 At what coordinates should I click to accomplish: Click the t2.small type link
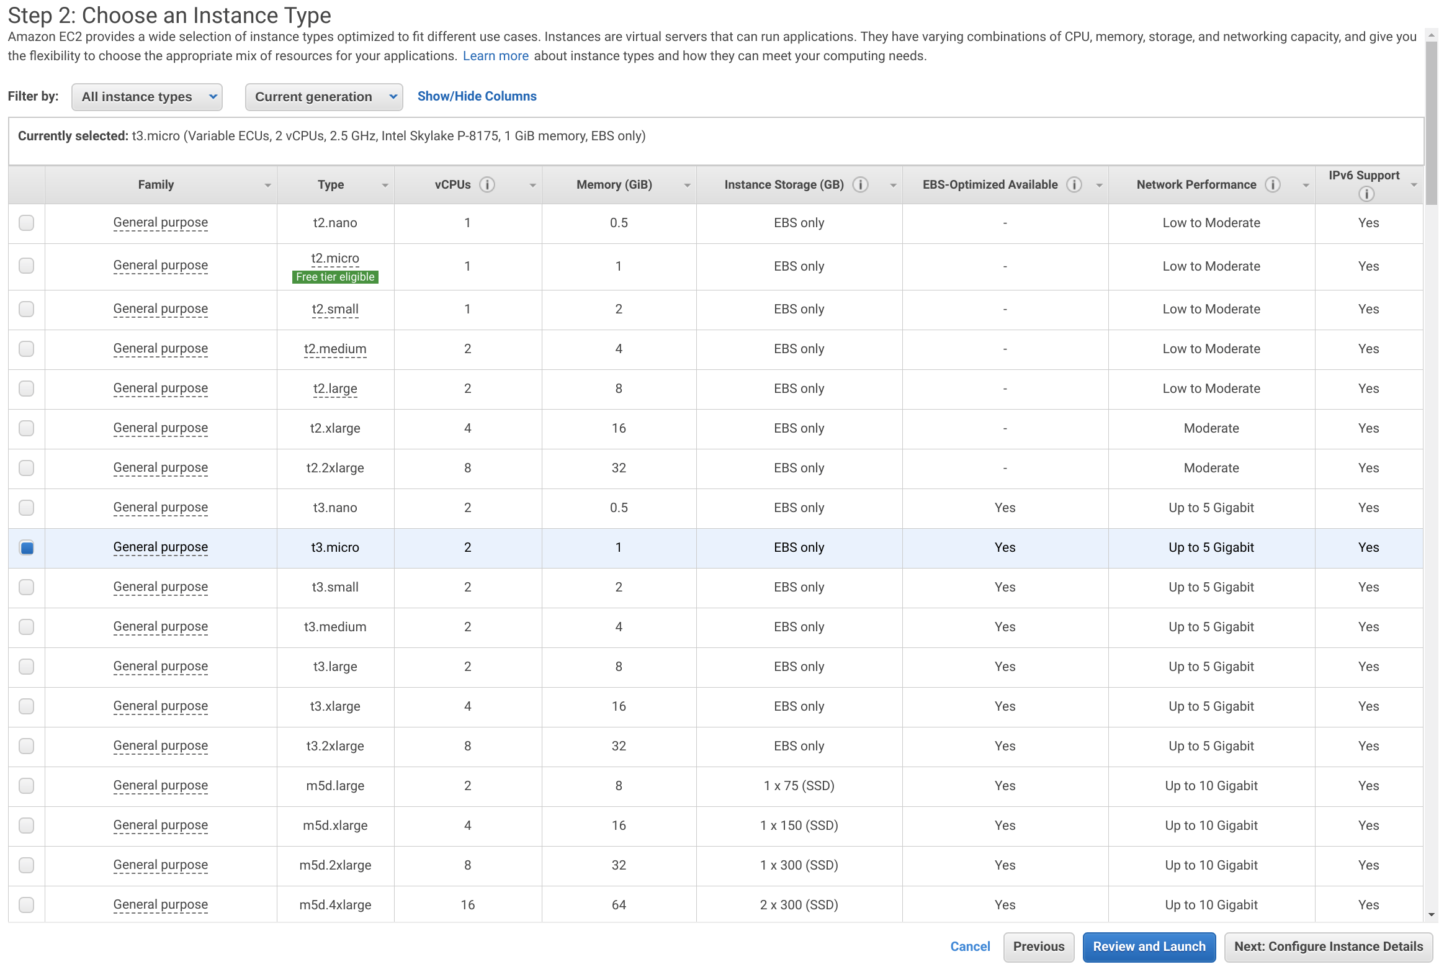tap(335, 309)
